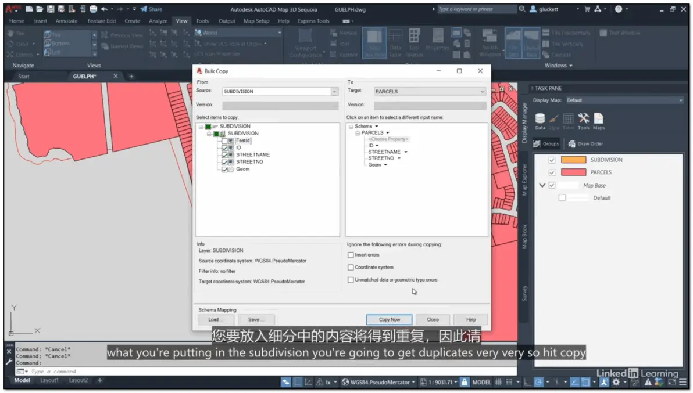The image size is (693, 393).
Task: Open the status bar settings gear icon
Action: click(616, 382)
